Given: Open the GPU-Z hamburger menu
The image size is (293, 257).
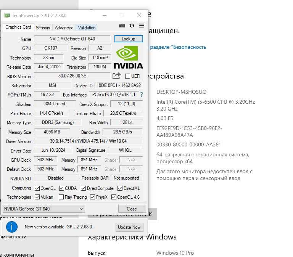Looking at the screenshot, I should [x=142, y=26].
